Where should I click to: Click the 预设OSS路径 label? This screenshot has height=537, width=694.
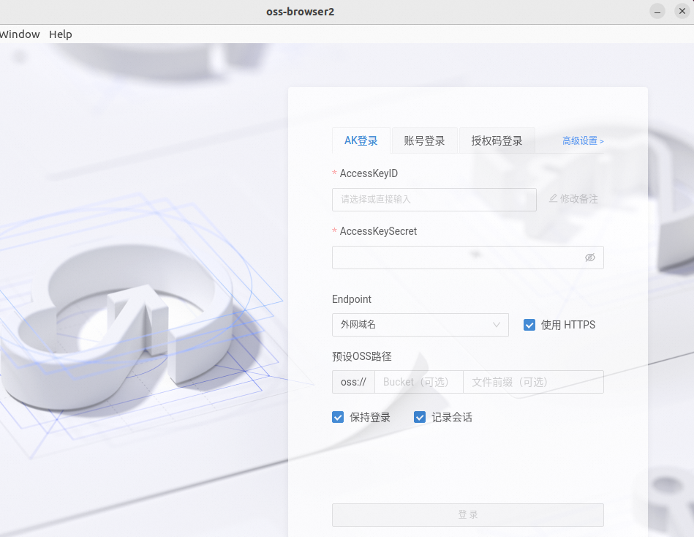pyautogui.click(x=361, y=356)
